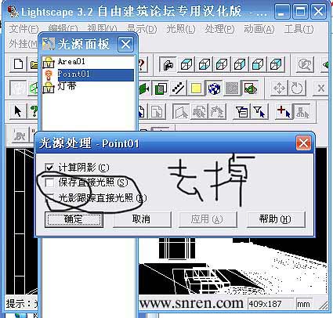Image resolution: width=333 pixels, height=318 pixels.
Task: Toggle the blue textured cube icon
Action: pyautogui.click(x=214, y=89)
